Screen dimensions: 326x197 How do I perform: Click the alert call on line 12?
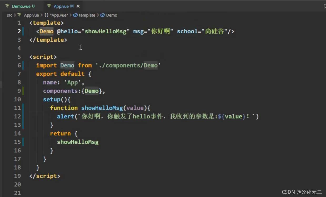pyautogui.click(x=66, y=116)
